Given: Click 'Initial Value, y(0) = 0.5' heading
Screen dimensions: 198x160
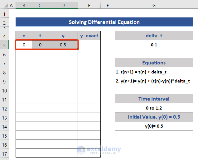Looking at the screenshot, I should click(x=154, y=117).
